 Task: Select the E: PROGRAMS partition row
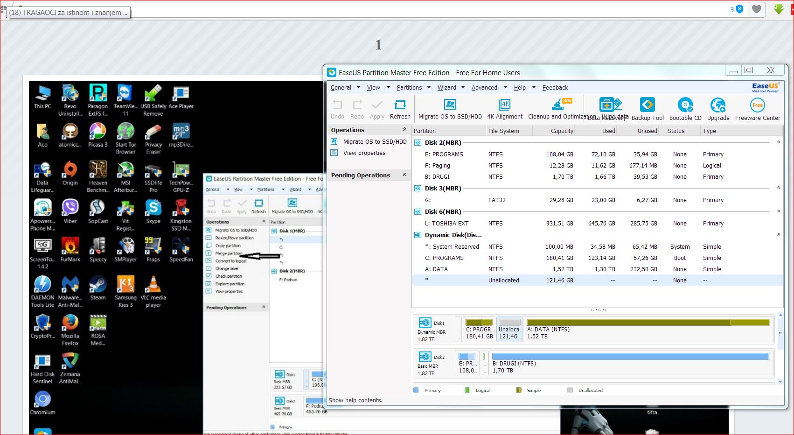597,154
